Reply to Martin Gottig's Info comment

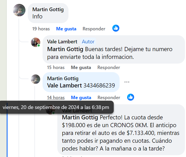coord(94,29)
